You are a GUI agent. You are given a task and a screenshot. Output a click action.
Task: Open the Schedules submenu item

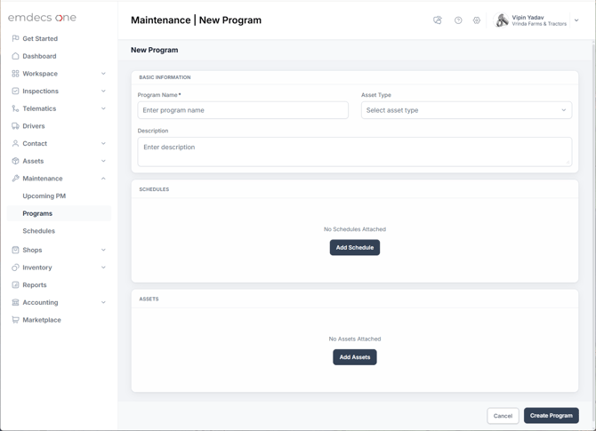tap(39, 231)
